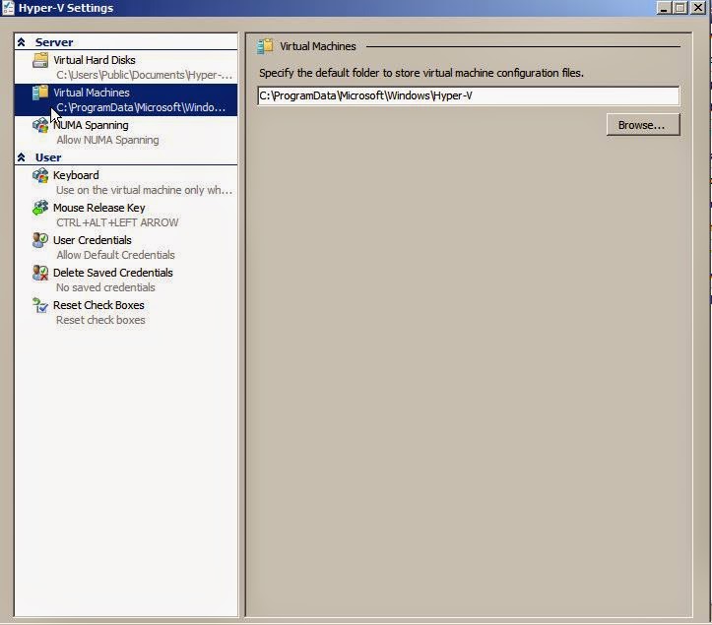Open User Credentials settings
Viewport: 712px width, 625px height.
126,247
